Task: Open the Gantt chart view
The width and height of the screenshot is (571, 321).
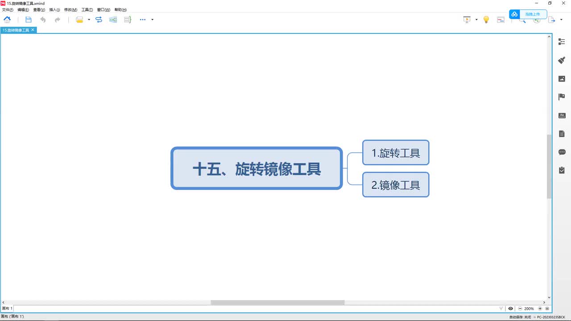Action: [501, 20]
